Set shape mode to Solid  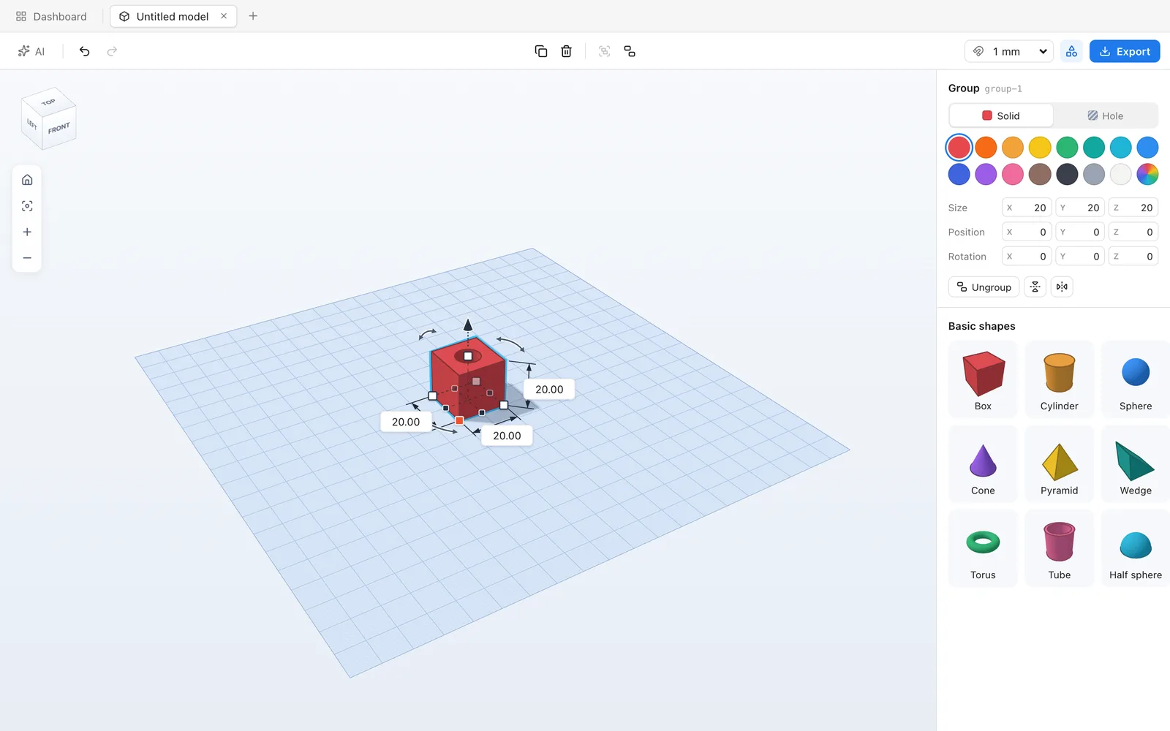coord(1001,115)
